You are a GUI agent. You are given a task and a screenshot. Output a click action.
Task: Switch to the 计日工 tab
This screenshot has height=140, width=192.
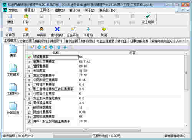(x=122, y=41)
